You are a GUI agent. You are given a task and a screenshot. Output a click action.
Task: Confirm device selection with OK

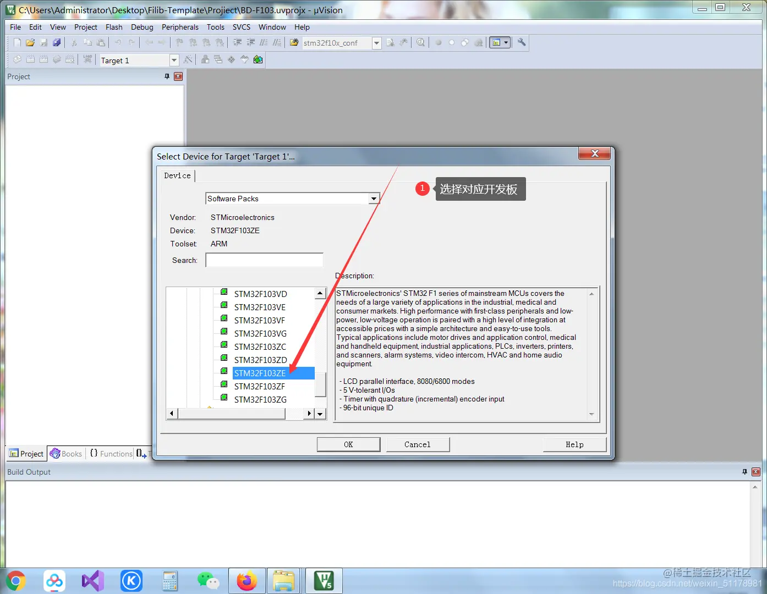(x=348, y=444)
